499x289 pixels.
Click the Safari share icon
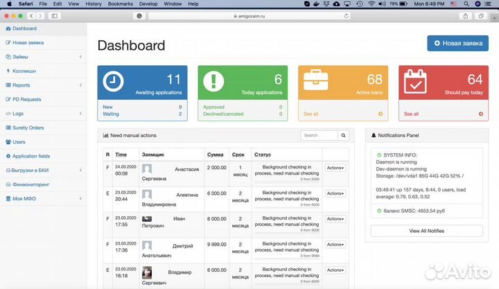click(x=464, y=15)
